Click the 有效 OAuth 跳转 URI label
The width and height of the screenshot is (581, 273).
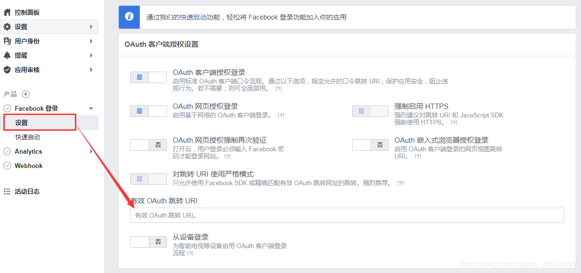pos(164,200)
